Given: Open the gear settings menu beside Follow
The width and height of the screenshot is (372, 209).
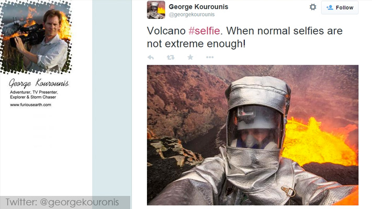Looking at the screenshot, I should point(313,7).
